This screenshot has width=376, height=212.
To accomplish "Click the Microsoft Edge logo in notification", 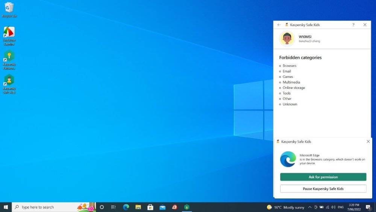I will 288,159.
